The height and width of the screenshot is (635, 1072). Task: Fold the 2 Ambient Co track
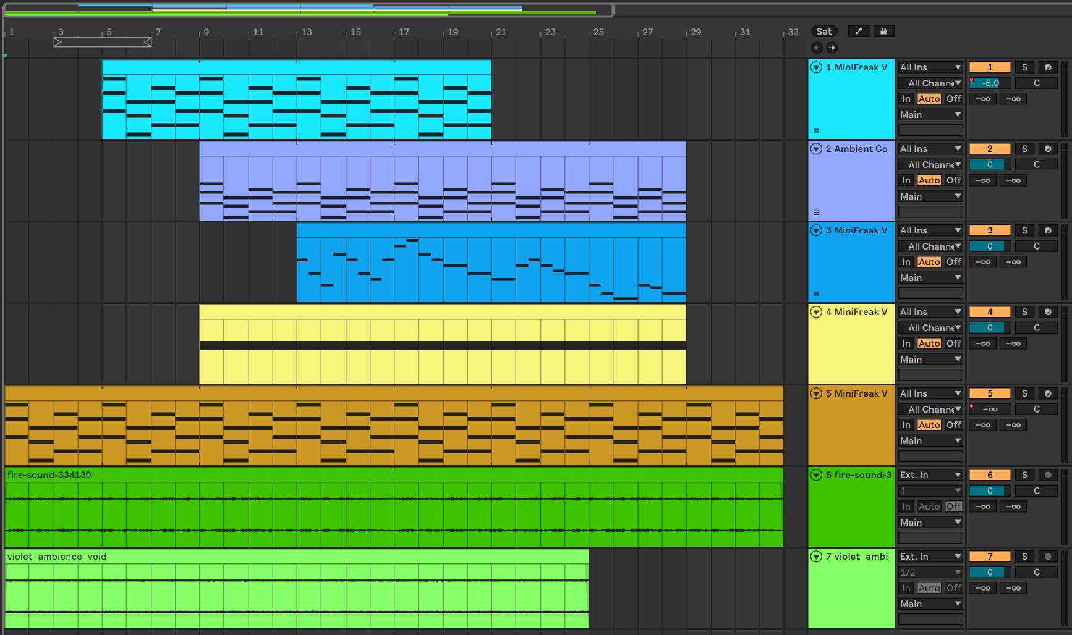(816, 149)
